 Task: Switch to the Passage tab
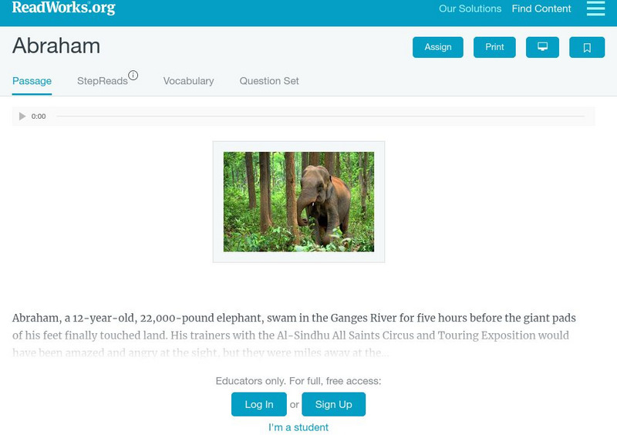32,81
